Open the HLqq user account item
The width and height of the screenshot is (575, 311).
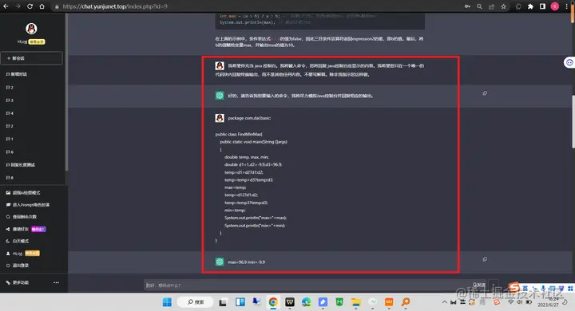click(x=22, y=254)
